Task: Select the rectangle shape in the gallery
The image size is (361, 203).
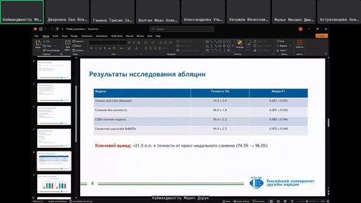Action: [220, 42]
